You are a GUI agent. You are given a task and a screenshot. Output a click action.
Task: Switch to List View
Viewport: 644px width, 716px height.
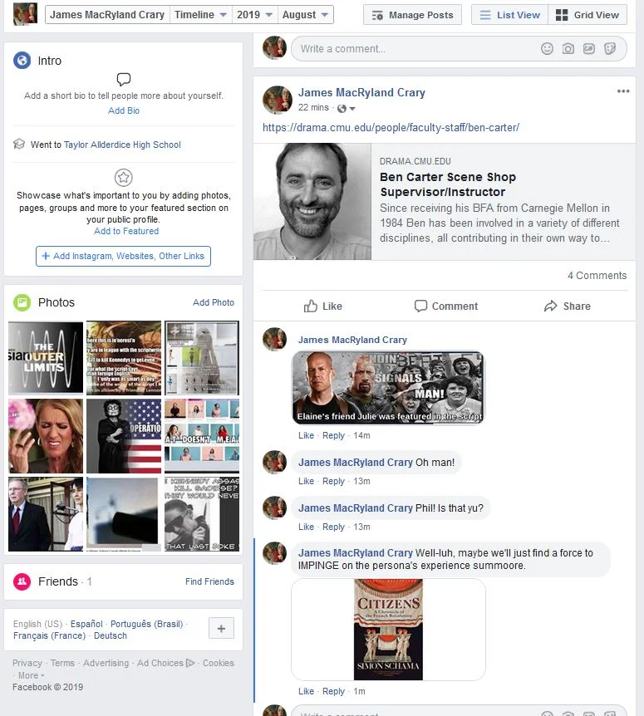pos(509,15)
